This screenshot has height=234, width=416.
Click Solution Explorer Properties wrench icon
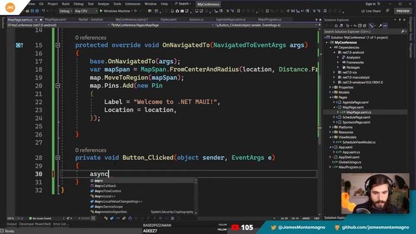click(380, 26)
